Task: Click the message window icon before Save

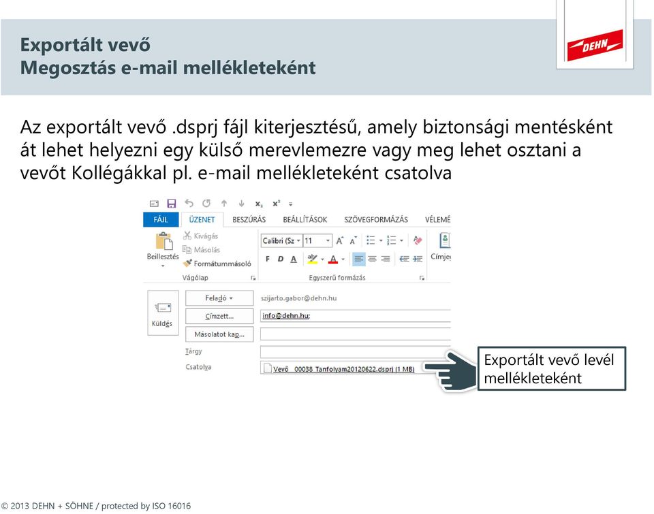Action: [x=155, y=204]
